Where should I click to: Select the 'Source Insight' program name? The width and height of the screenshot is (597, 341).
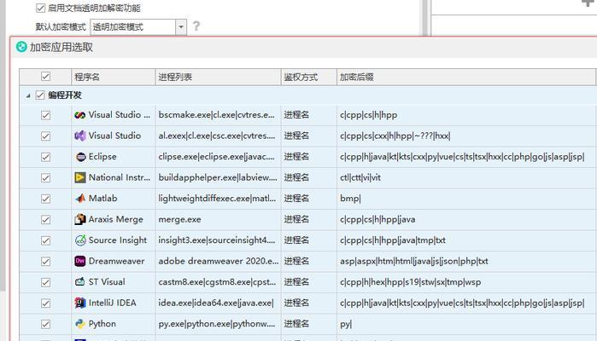118,240
